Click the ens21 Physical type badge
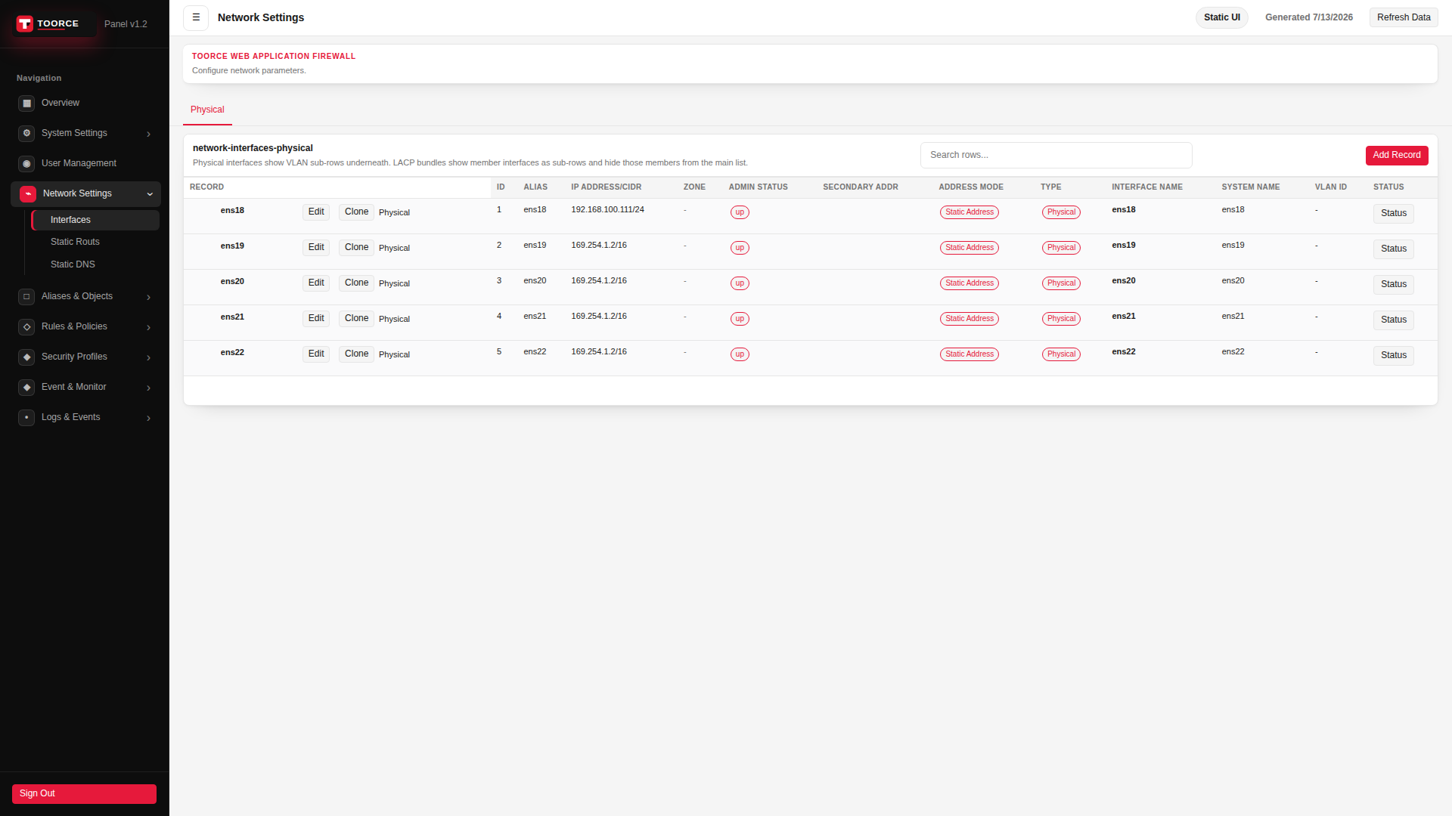 point(1061,319)
